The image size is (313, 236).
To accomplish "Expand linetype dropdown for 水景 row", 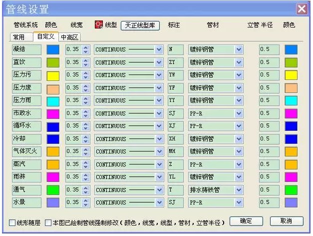I will coord(159,203).
